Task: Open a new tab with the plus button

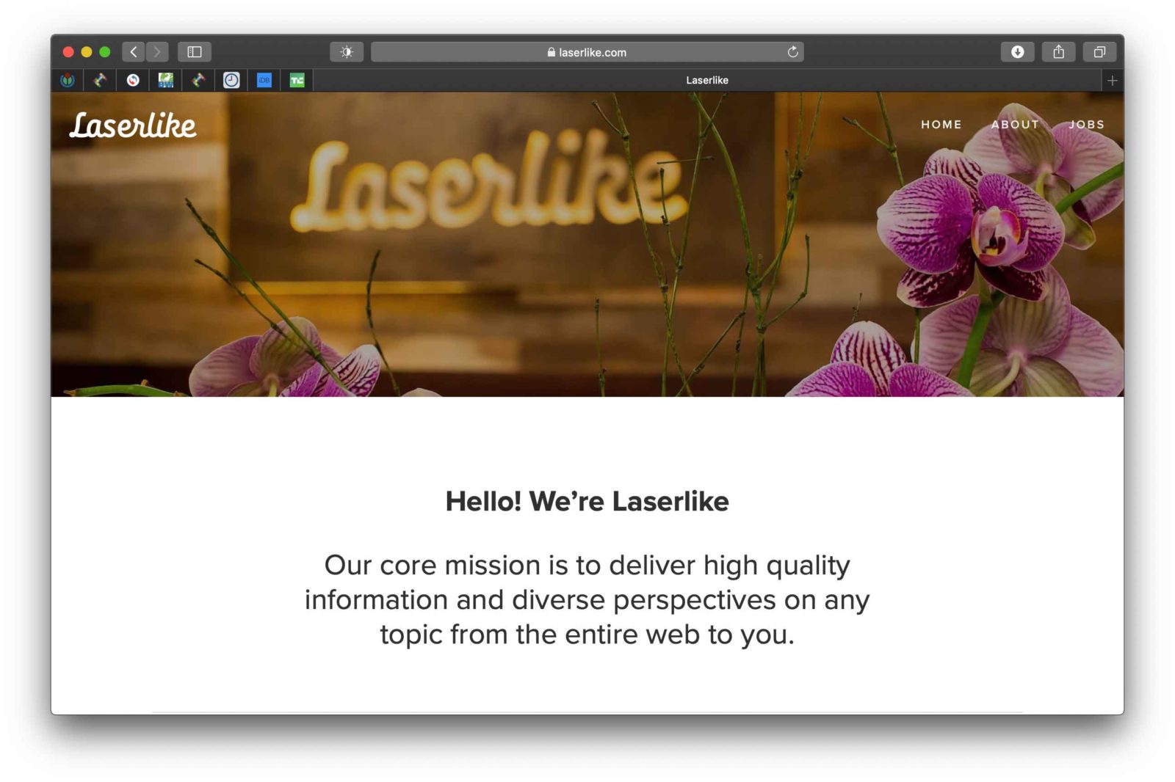Action: coord(1112,81)
